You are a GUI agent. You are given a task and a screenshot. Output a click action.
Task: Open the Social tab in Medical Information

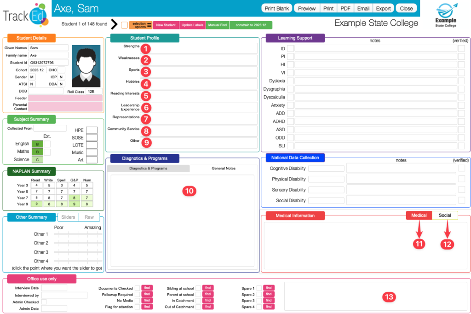(x=444, y=215)
